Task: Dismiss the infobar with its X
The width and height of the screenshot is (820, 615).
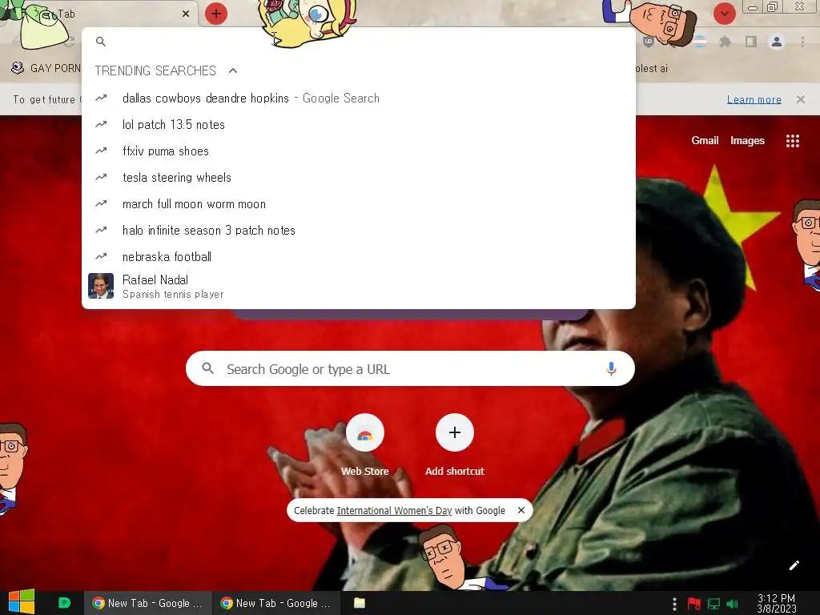Action: 801,99
